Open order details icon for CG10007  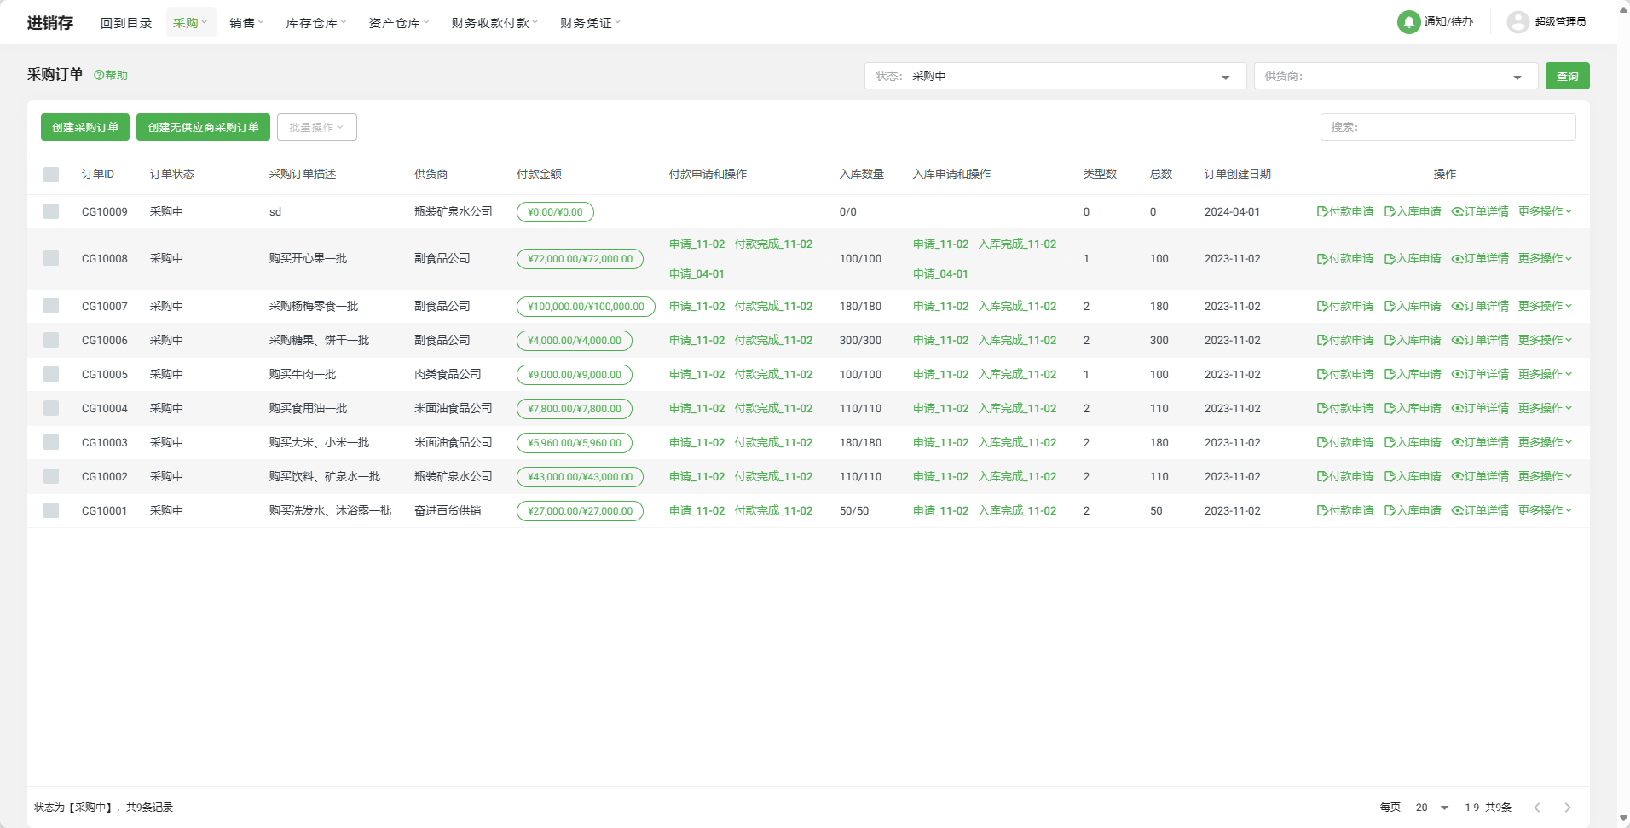point(1457,306)
